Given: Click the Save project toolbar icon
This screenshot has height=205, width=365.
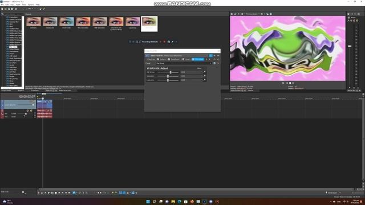Looking at the screenshot, I should coord(9,9).
